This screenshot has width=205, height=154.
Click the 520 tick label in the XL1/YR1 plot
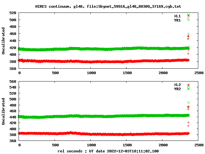(13, 13)
